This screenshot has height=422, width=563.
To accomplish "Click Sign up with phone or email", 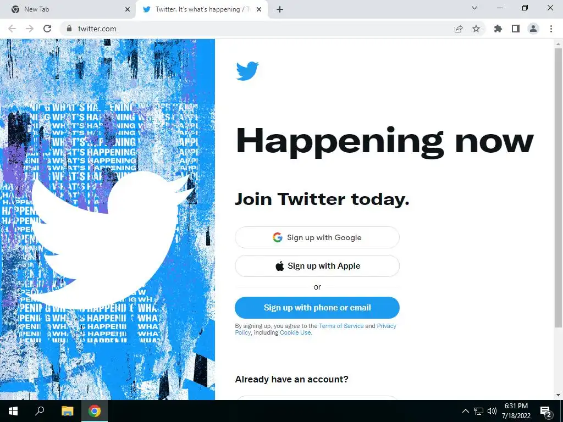I will [x=317, y=308].
